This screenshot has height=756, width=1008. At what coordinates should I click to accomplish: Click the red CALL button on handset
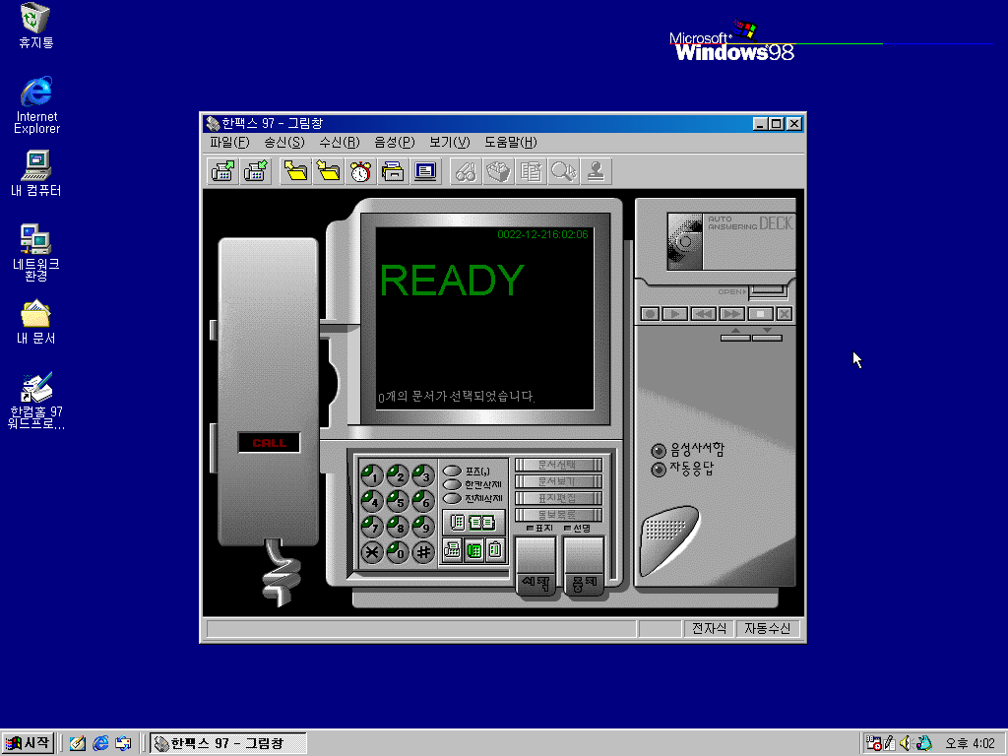269,442
